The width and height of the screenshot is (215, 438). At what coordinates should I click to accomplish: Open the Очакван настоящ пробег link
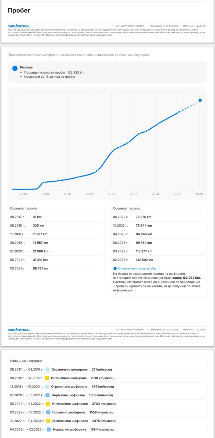137,268
